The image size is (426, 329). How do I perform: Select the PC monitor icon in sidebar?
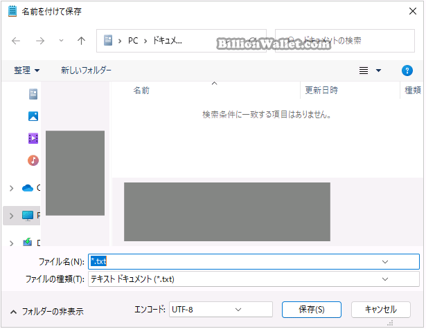click(x=28, y=216)
